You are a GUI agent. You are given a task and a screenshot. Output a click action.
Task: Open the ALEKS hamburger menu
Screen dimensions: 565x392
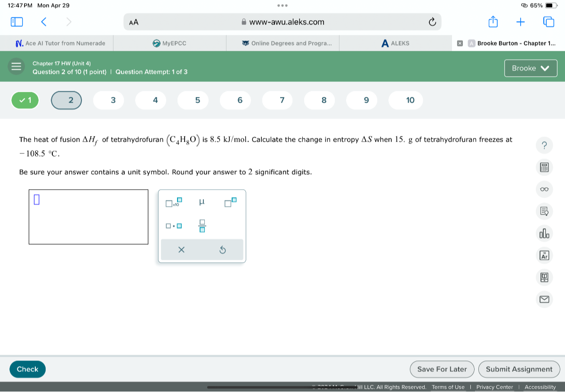tap(16, 67)
